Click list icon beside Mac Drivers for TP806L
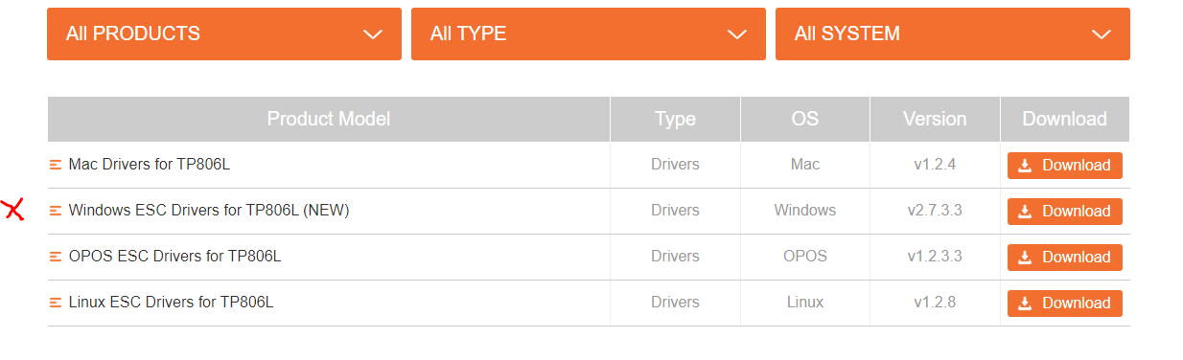Viewport: 1183px width, 360px height. tap(56, 165)
